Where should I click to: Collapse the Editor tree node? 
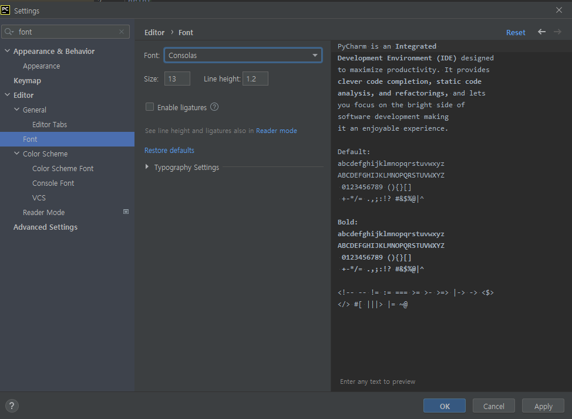point(7,95)
